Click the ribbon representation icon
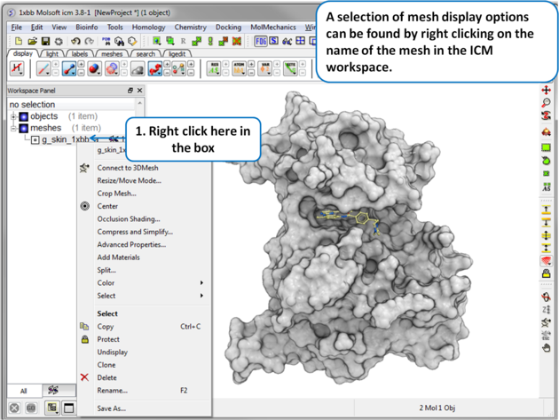The height and width of the screenshot is (420, 559). pyautogui.click(x=113, y=68)
